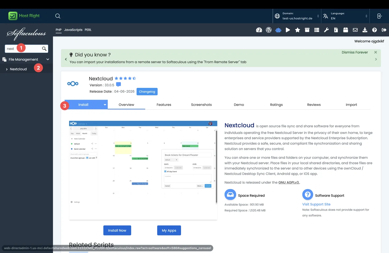389x253 pixels.
Task: Open the Visit Support Site link
Action: coord(316,204)
